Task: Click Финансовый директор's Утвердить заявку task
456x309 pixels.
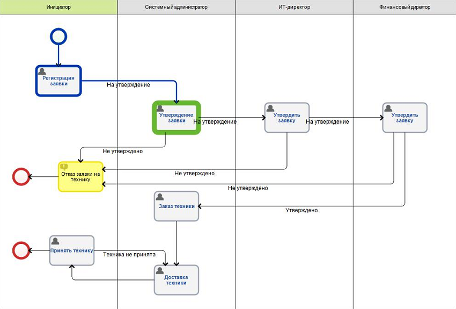Action: pyautogui.click(x=404, y=118)
